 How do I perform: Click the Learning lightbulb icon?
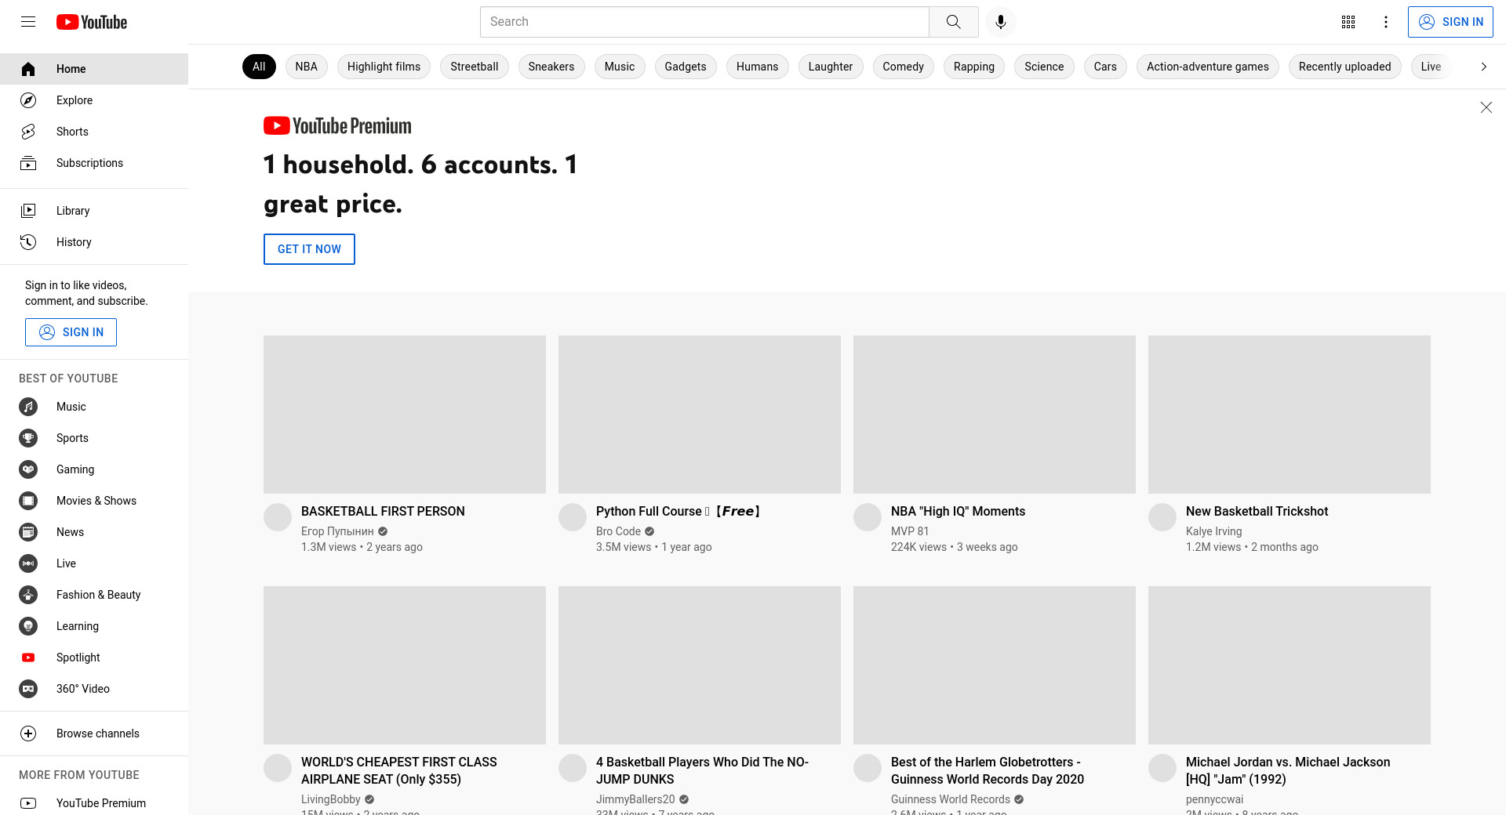pyautogui.click(x=28, y=626)
